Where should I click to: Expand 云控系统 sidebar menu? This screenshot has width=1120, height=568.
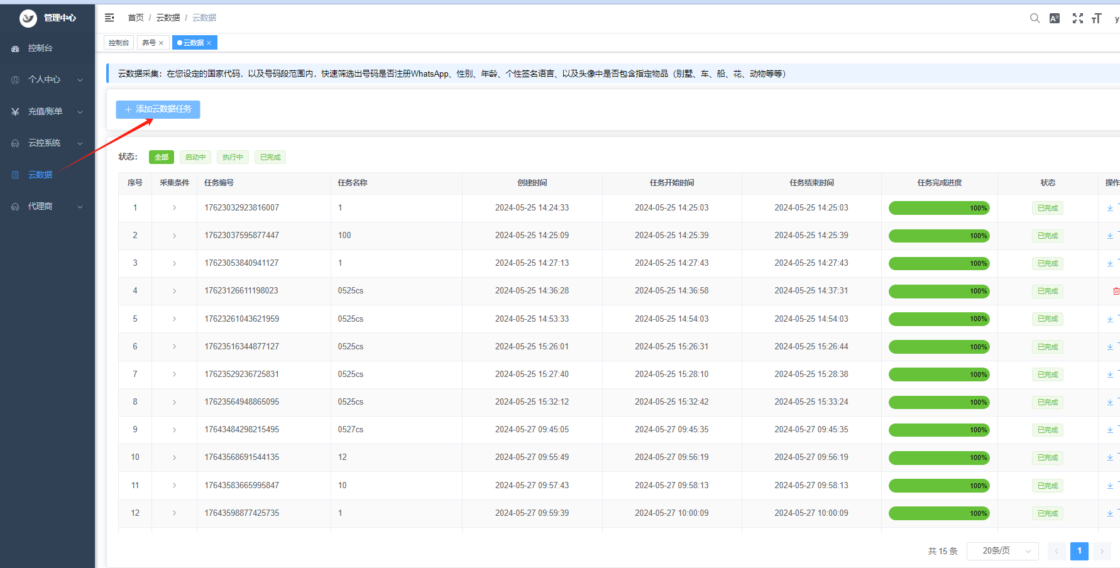click(x=47, y=143)
